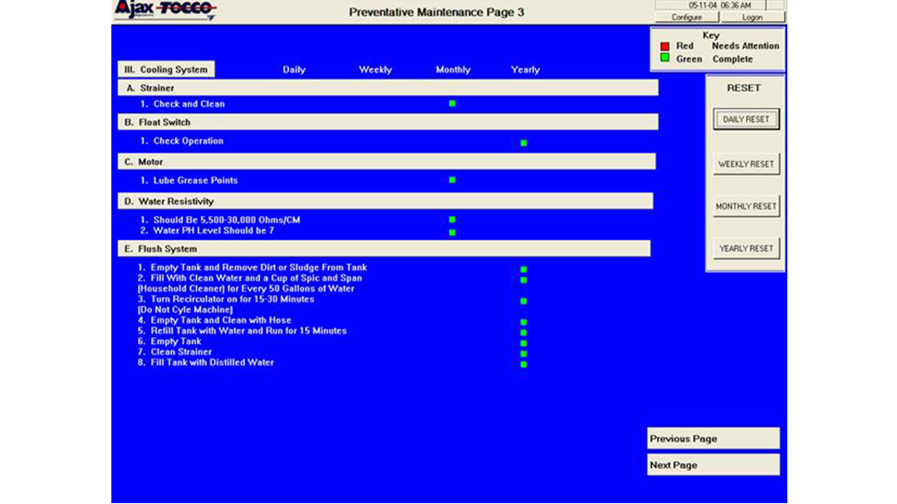Click the yearly indicator for Check Operation
The height and width of the screenshot is (504, 897).
pos(522,142)
